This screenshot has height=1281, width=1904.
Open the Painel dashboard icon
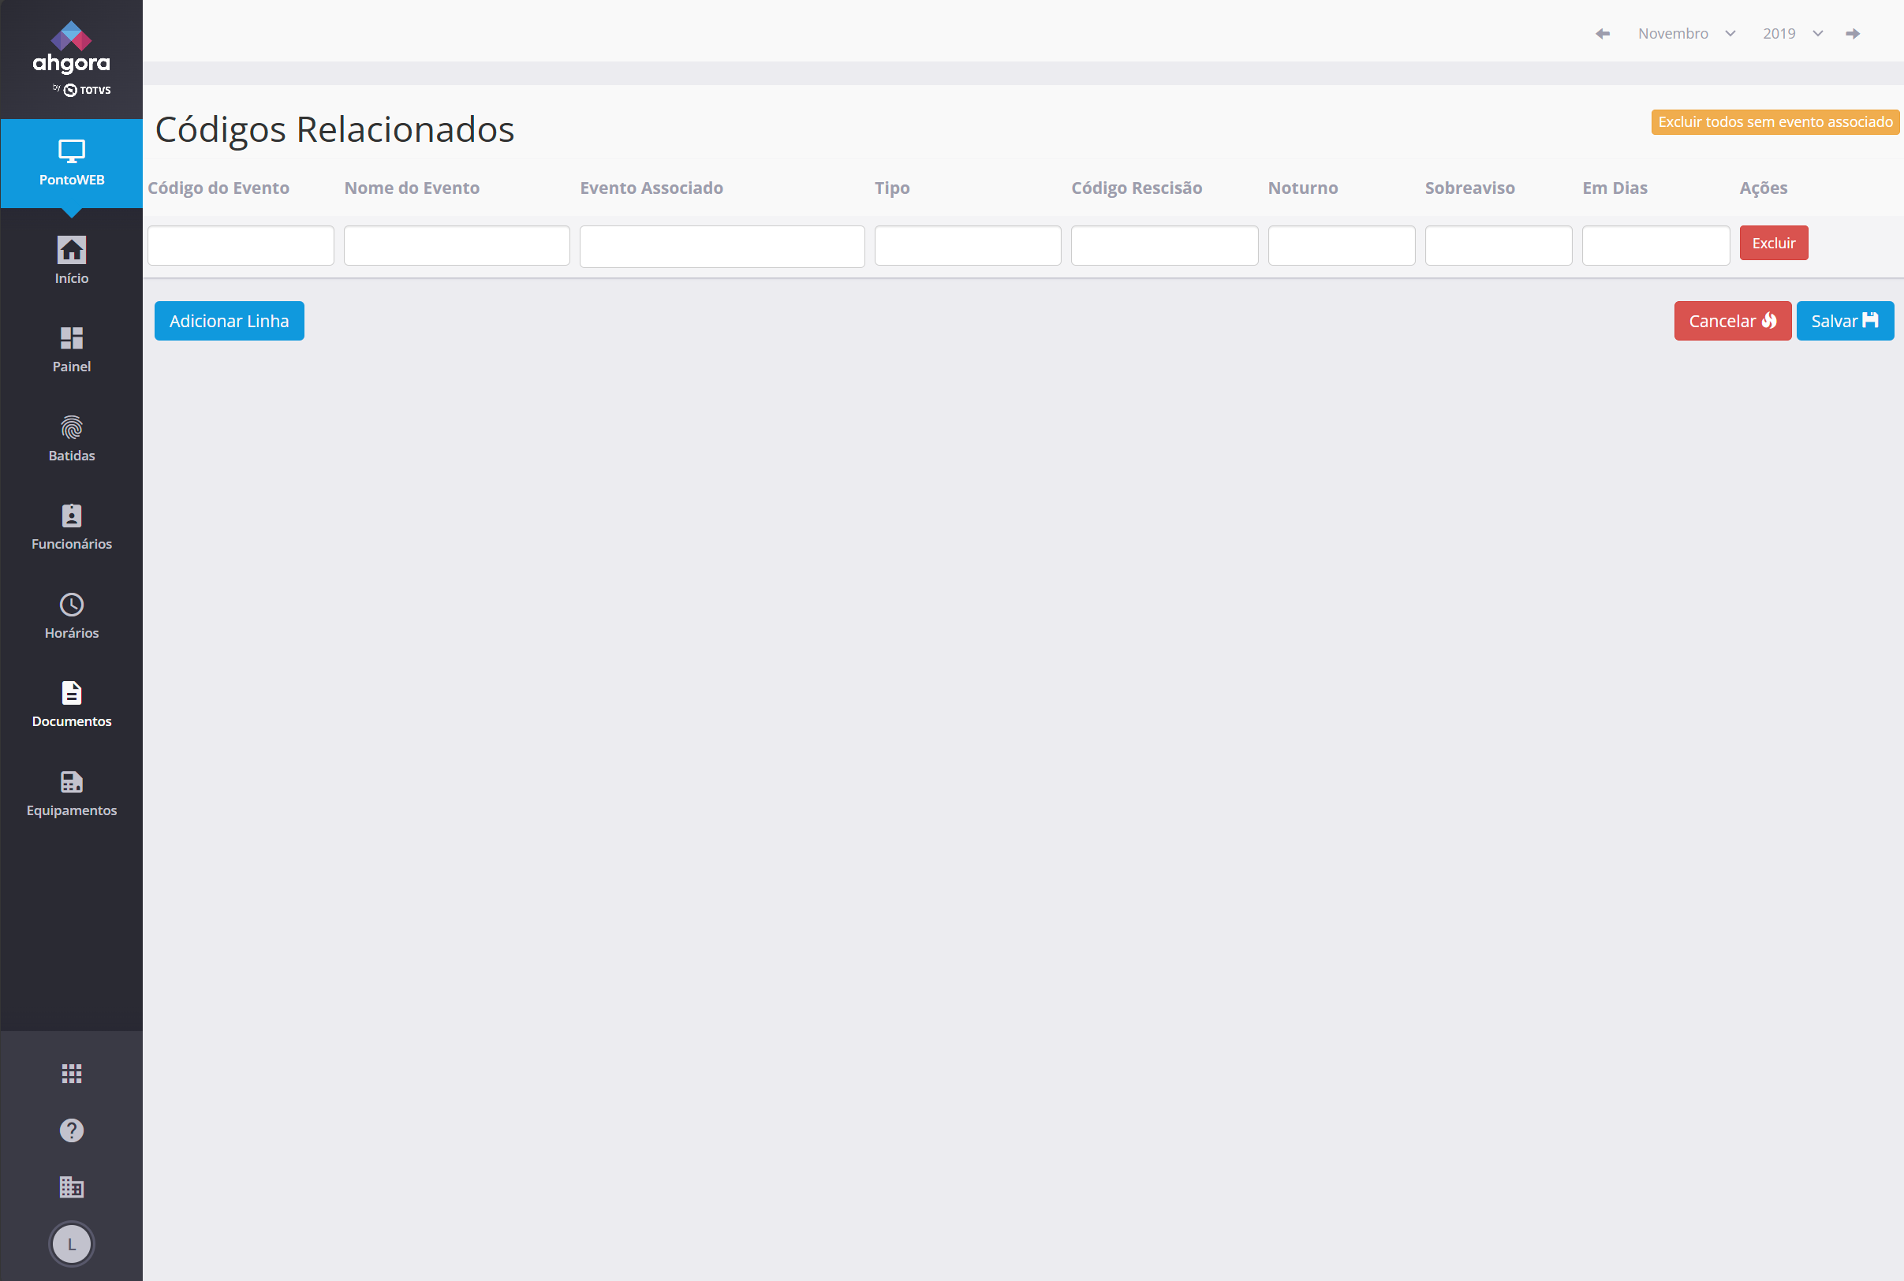[71, 338]
